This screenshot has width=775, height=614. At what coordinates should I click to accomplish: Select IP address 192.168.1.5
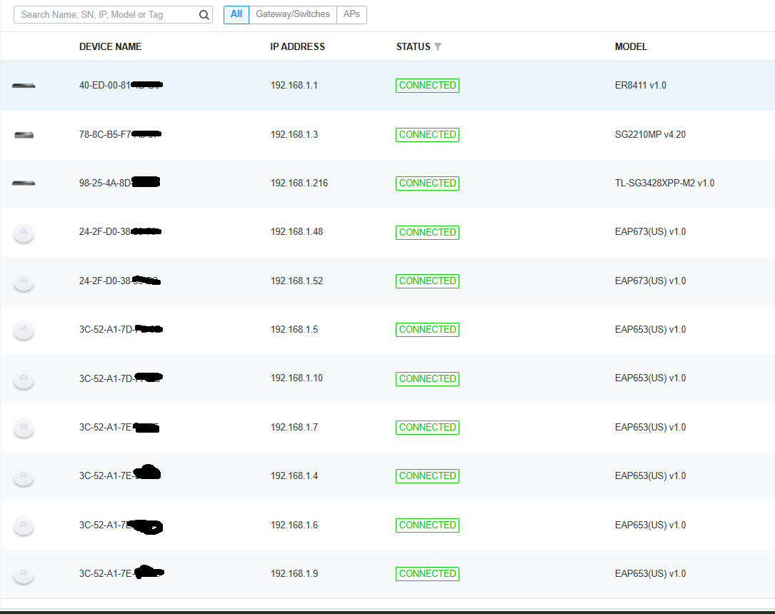tap(294, 329)
